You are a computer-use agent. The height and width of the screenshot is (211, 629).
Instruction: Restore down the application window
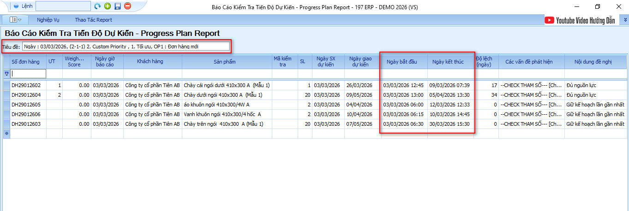click(x=598, y=6)
